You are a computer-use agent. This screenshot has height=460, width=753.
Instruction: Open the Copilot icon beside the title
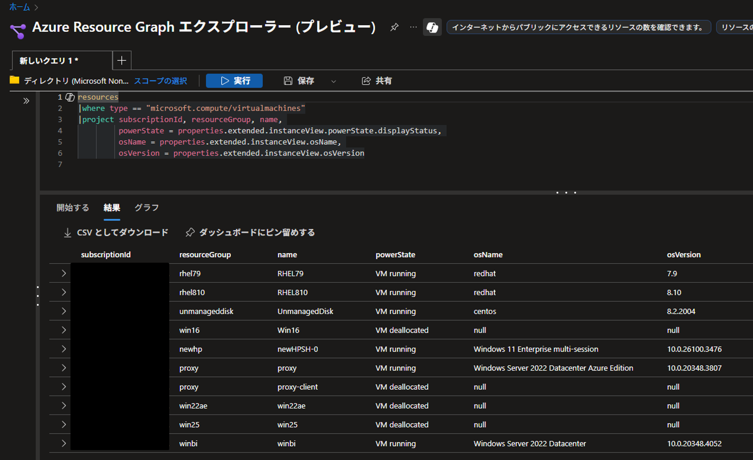pyautogui.click(x=432, y=27)
